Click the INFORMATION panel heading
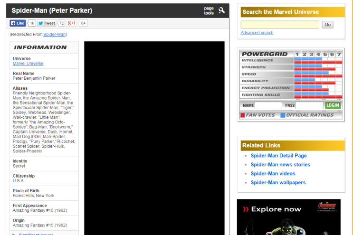Image resolution: width=353 pixels, height=235 pixels. click(40, 47)
